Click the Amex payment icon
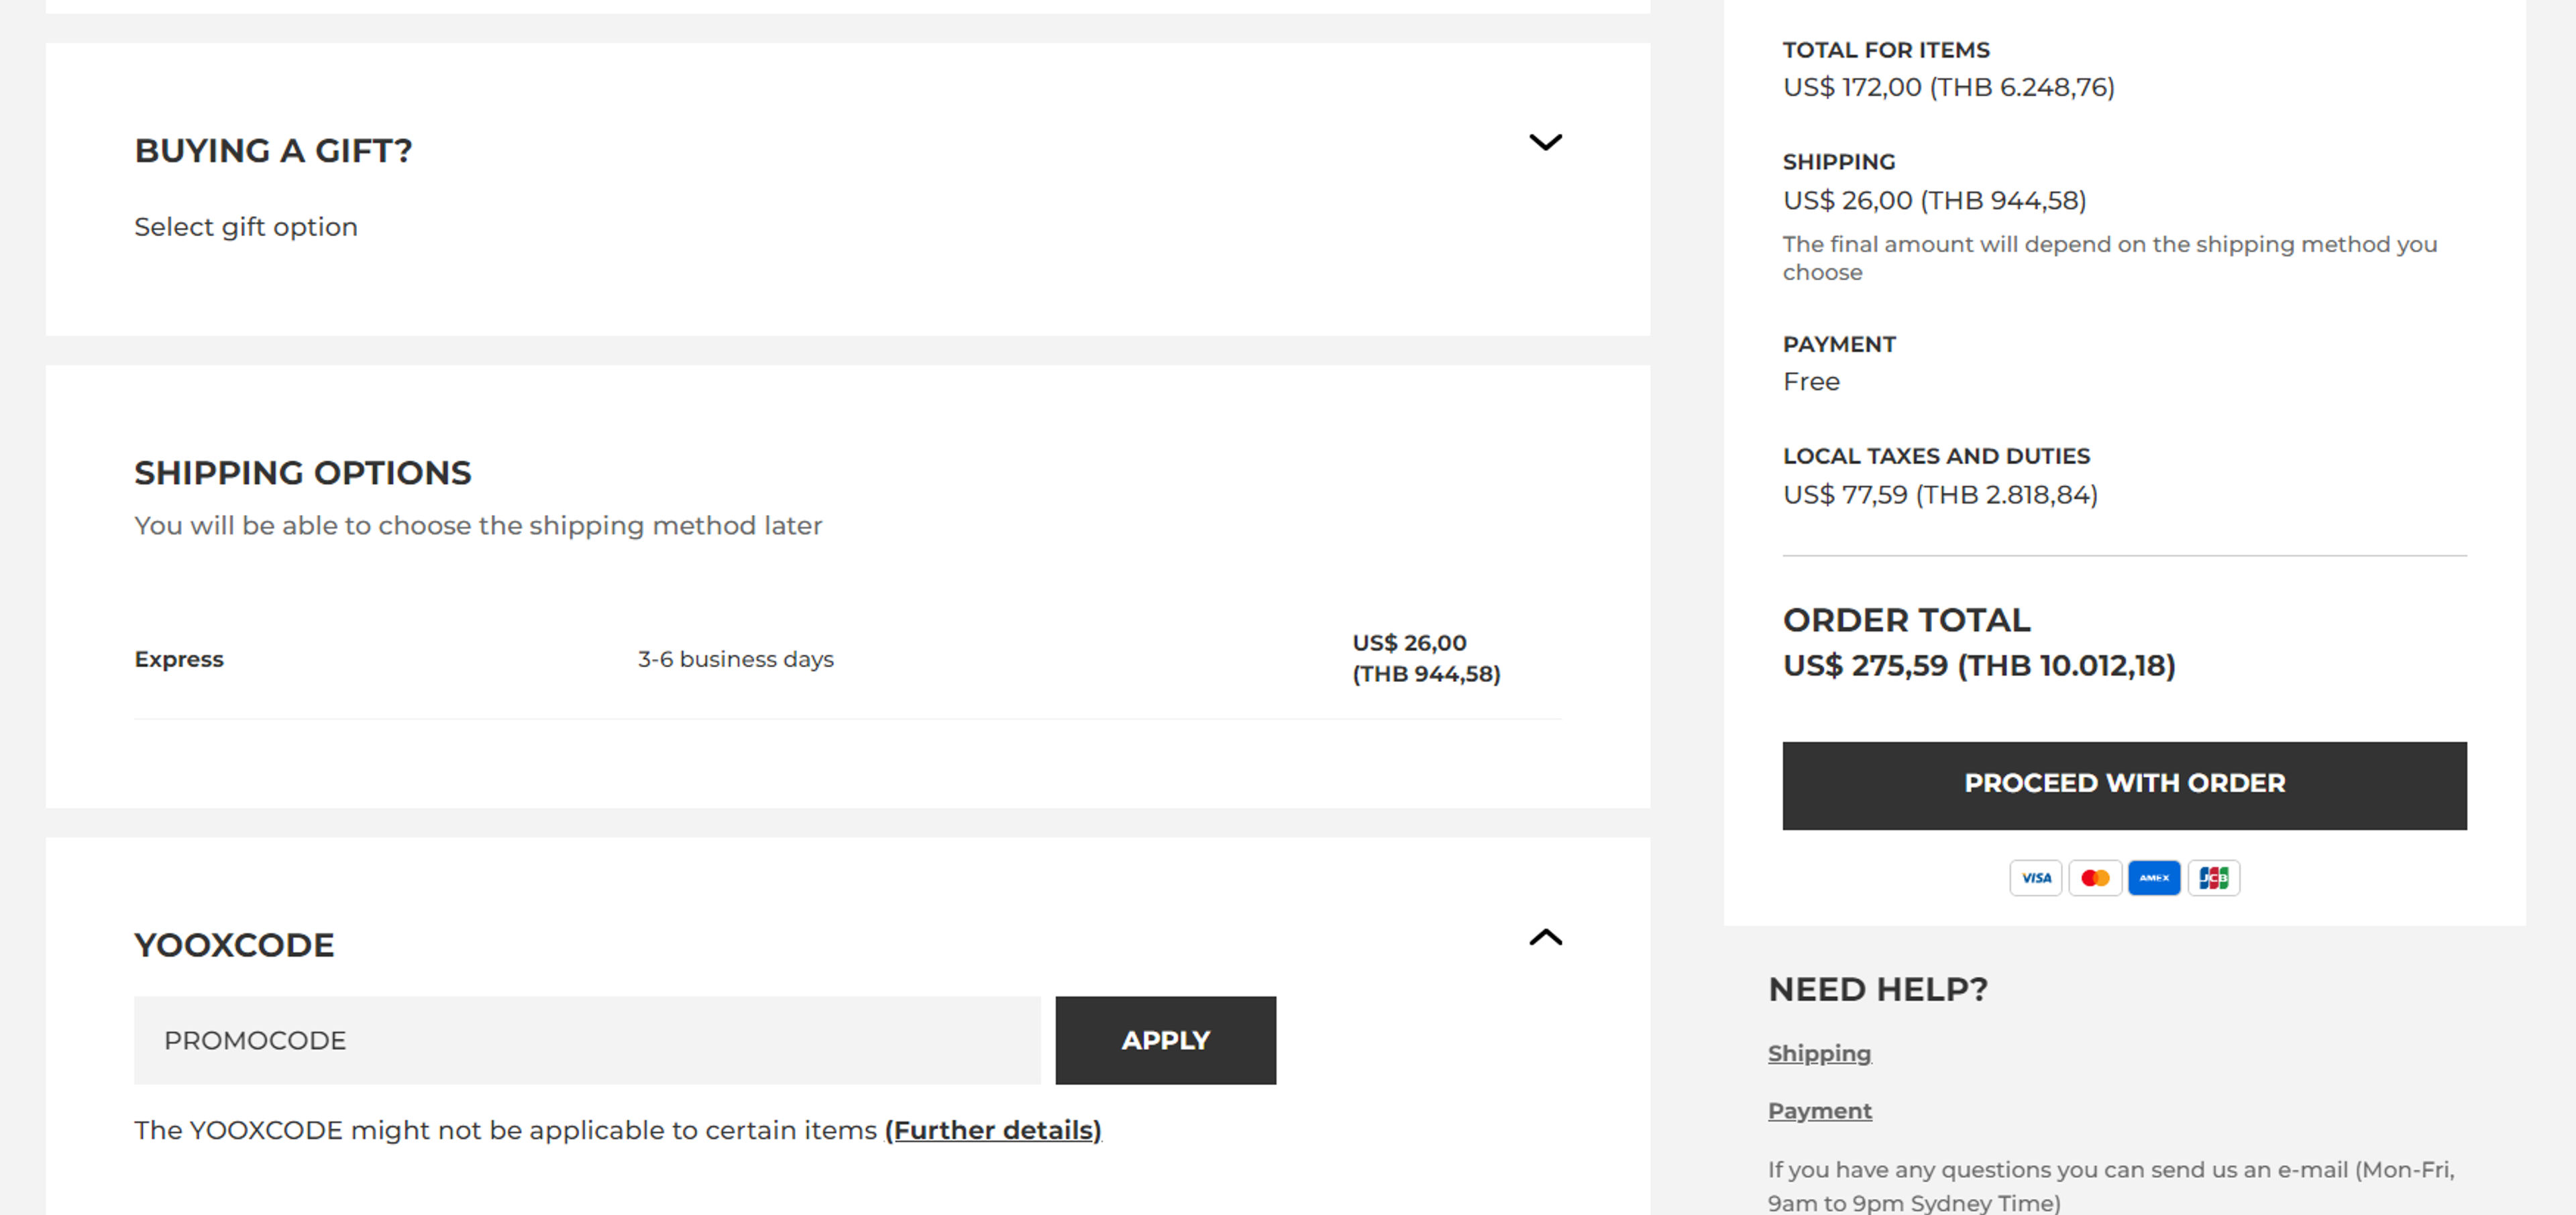2576x1215 pixels. (x=2155, y=877)
